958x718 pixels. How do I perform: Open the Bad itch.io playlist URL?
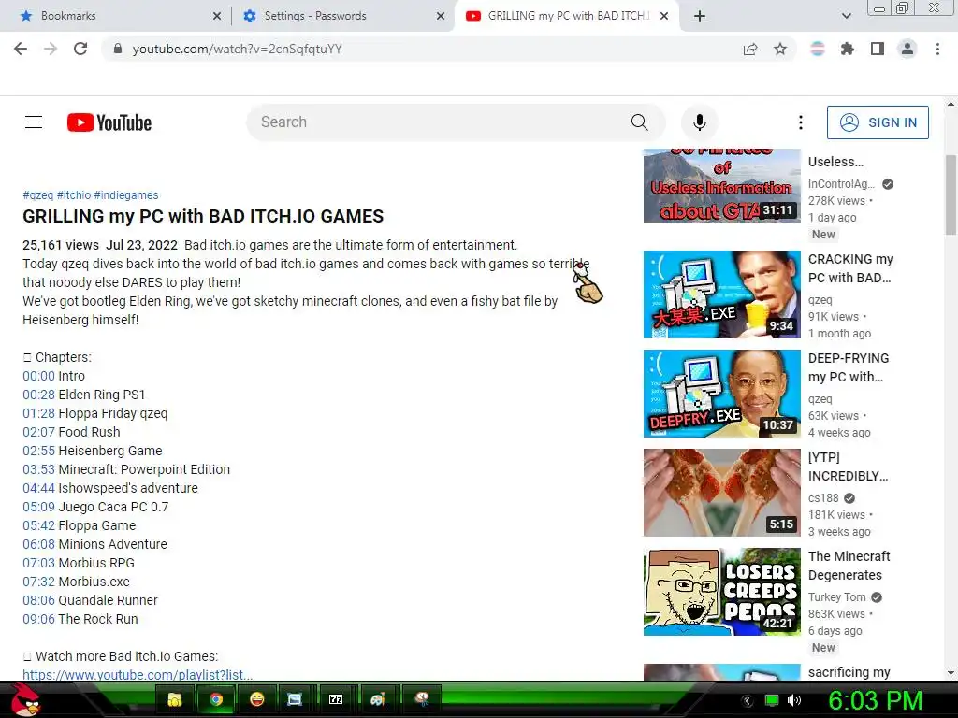pyautogui.click(x=138, y=675)
